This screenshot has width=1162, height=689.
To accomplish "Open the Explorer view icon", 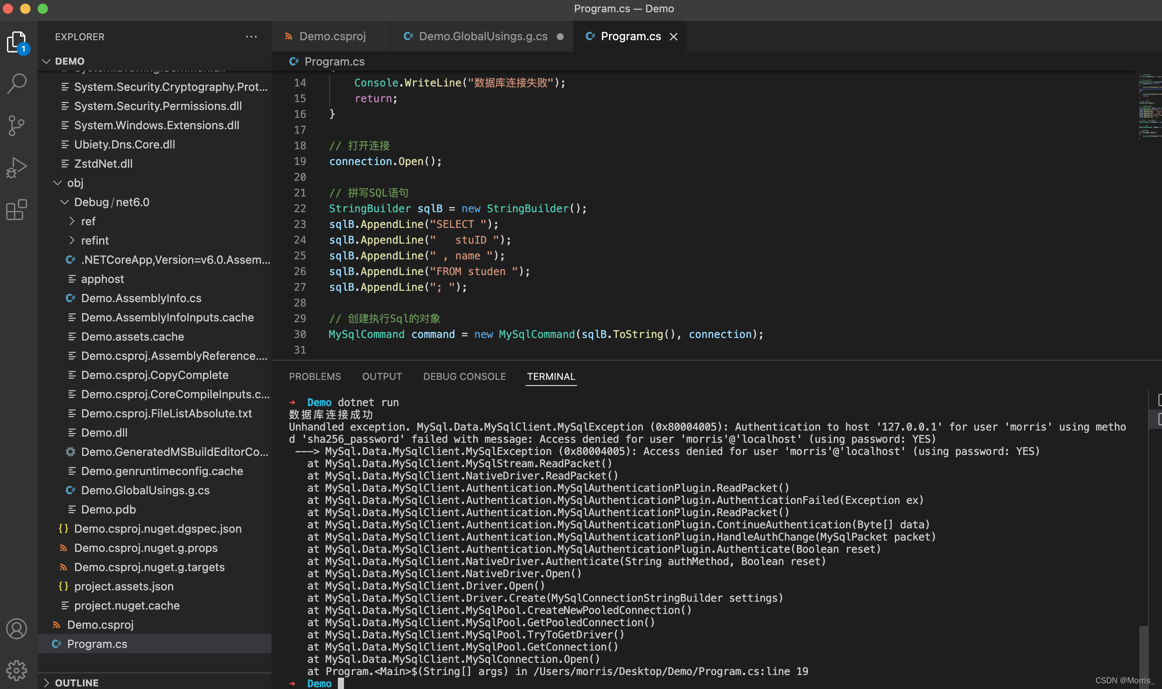I will (17, 42).
